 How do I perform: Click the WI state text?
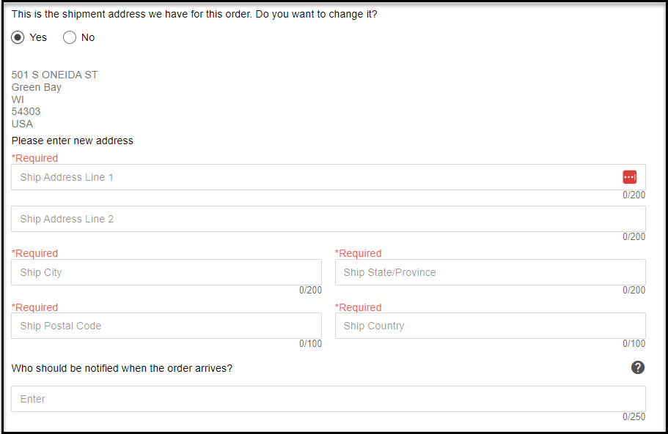click(18, 100)
